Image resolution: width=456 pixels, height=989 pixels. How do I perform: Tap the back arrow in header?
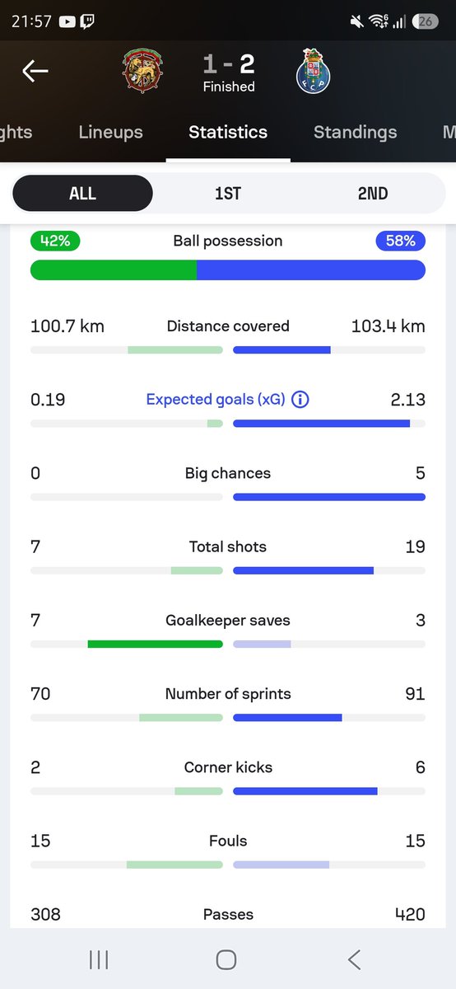pos(35,72)
